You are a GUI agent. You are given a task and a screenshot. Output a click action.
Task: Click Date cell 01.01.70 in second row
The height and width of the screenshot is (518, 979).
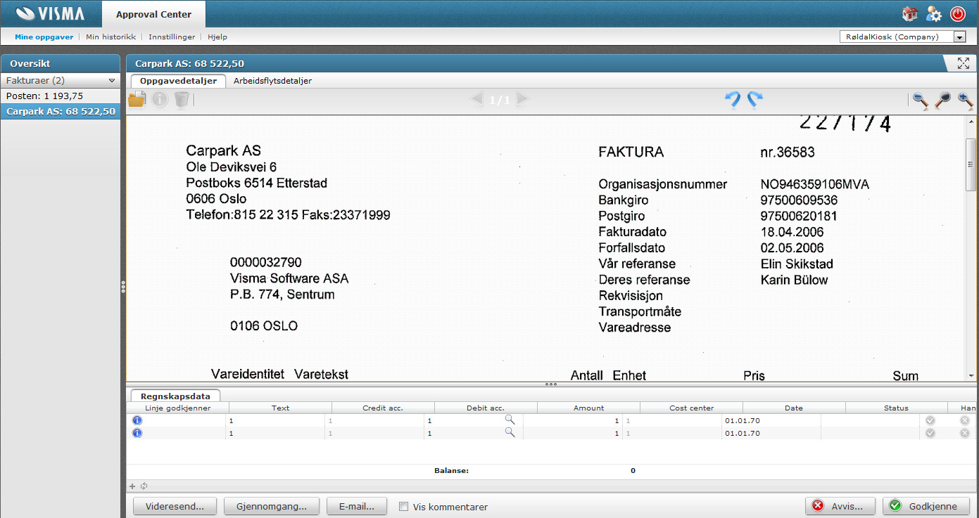coord(771,434)
